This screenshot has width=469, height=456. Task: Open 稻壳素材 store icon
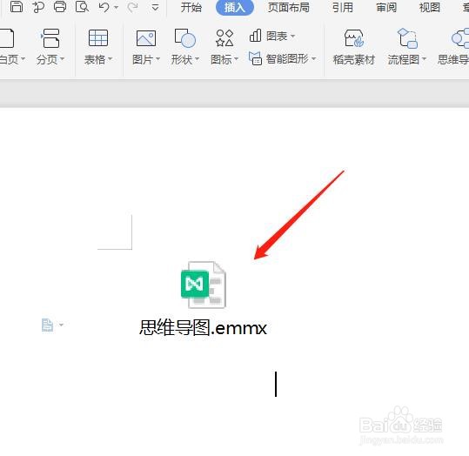coord(354,38)
